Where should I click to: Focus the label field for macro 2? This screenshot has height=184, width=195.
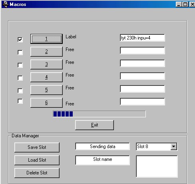point(142,51)
